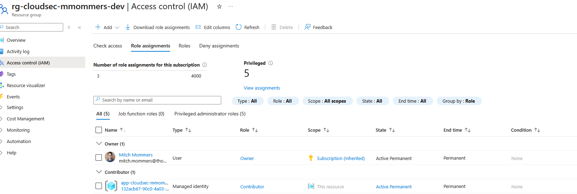
Task: Open the Scope : All scopes filter
Action: pos(327,101)
